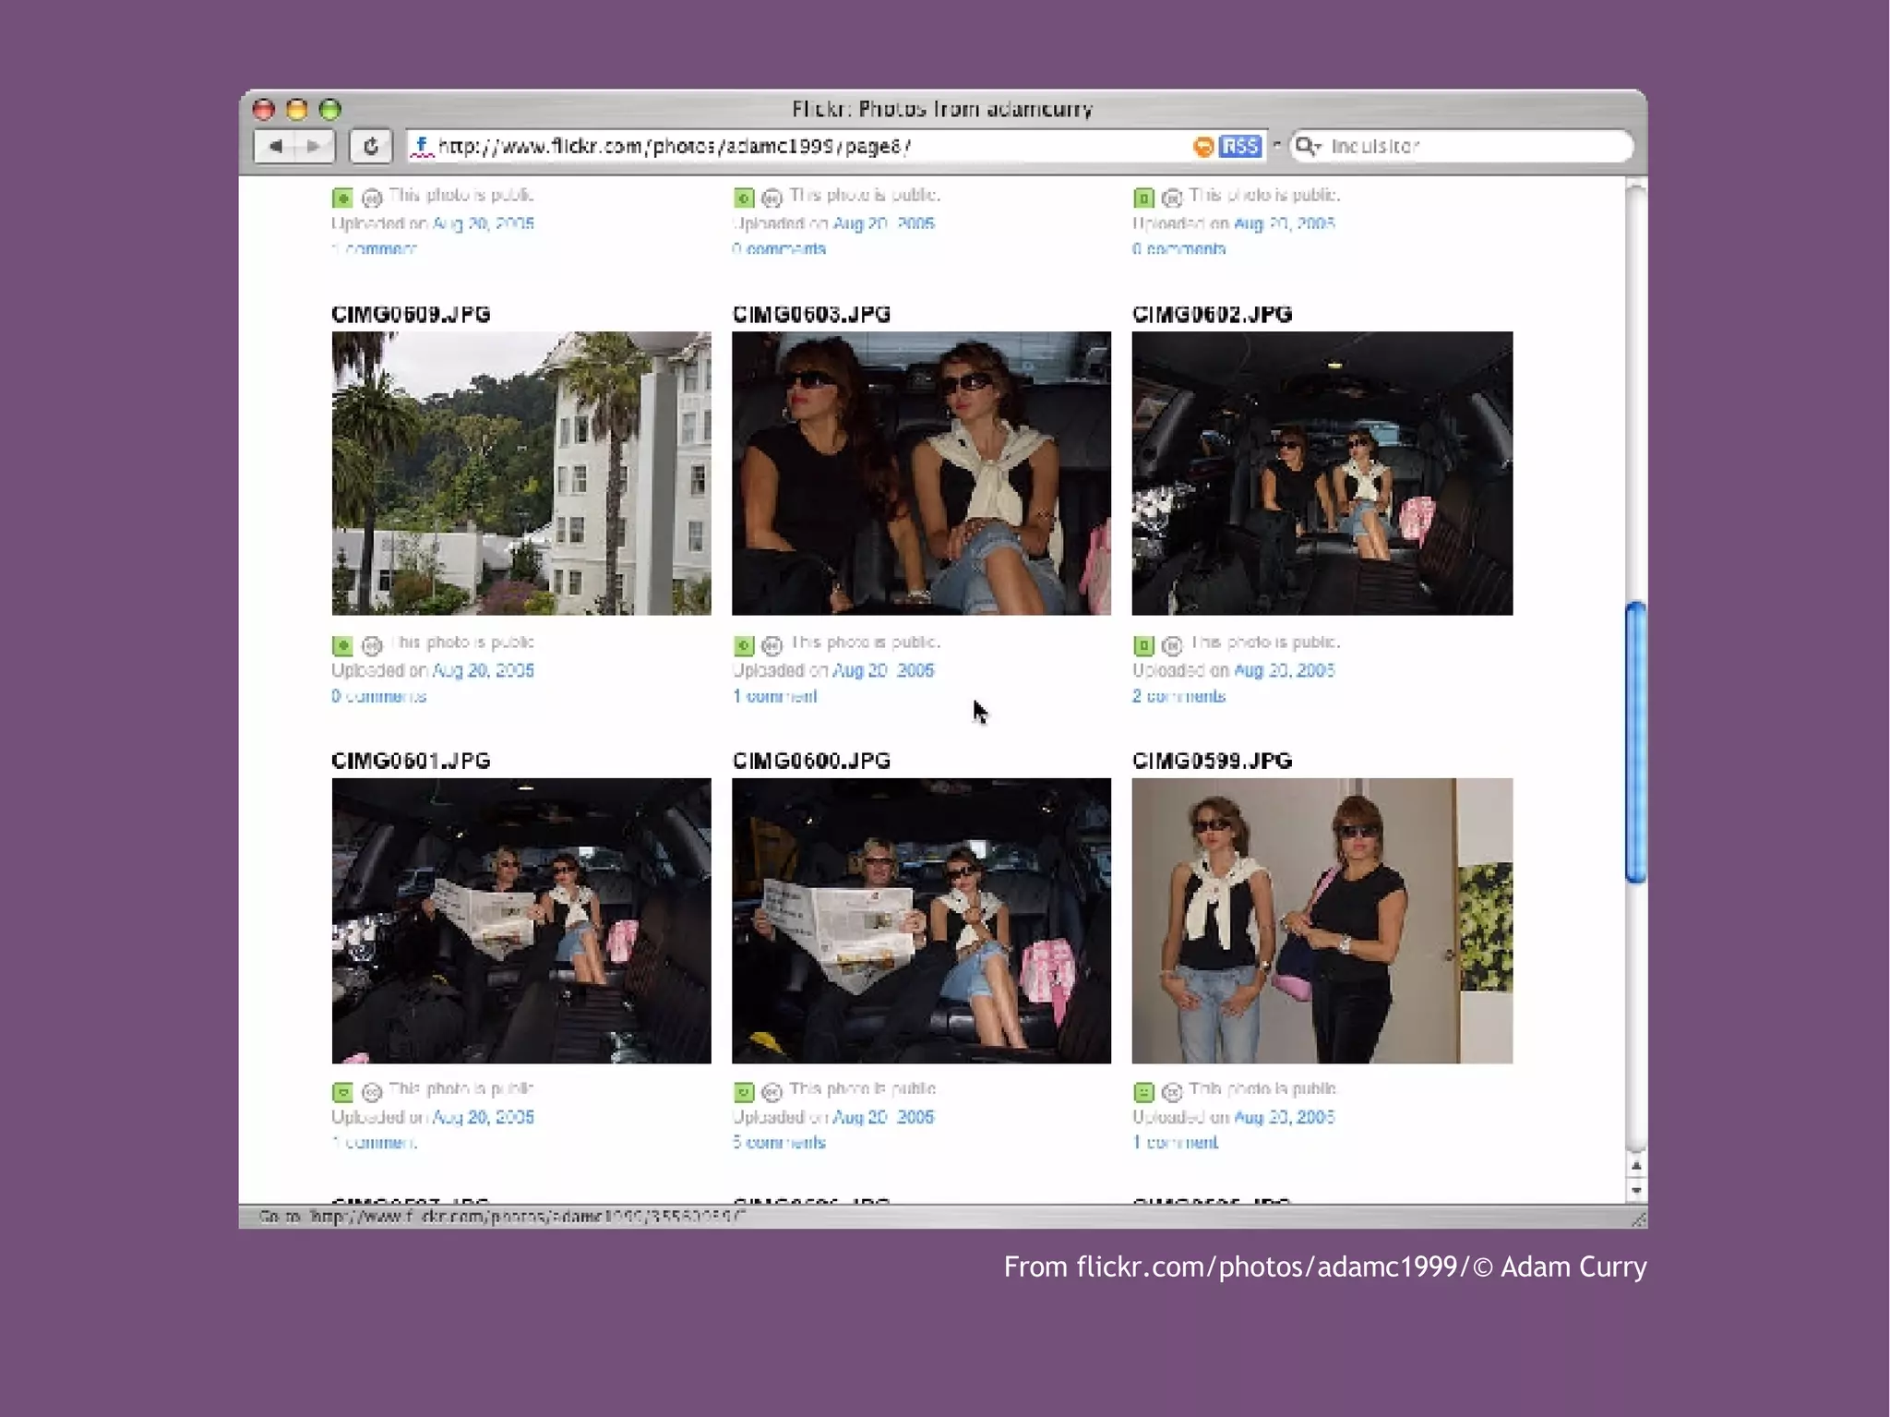
Task: Click Creative Commons license icon under CIMG0603.JPG
Action: pos(772,645)
